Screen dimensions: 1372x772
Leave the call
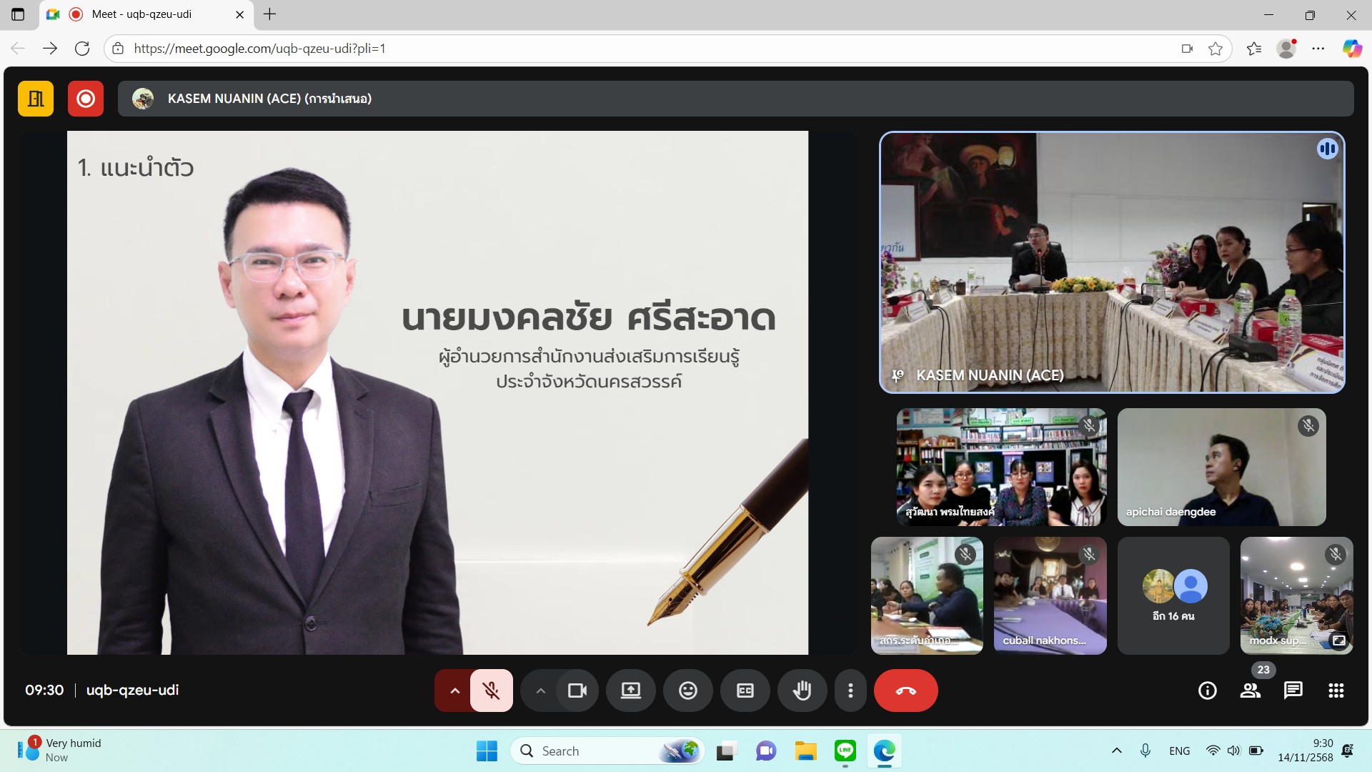point(906,691)
